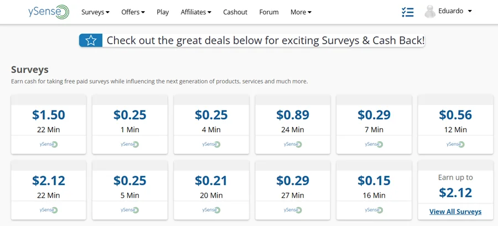498x226 pixels.
Task: Click ySense logo on $0.15 survey card
Action: [x=374, y=209]
